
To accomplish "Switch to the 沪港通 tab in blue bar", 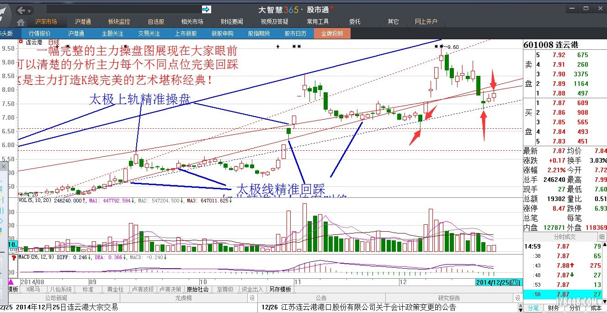I will 76,33.
